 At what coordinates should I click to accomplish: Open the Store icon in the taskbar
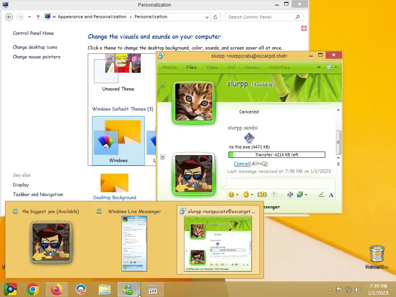(x=153, y=289)
